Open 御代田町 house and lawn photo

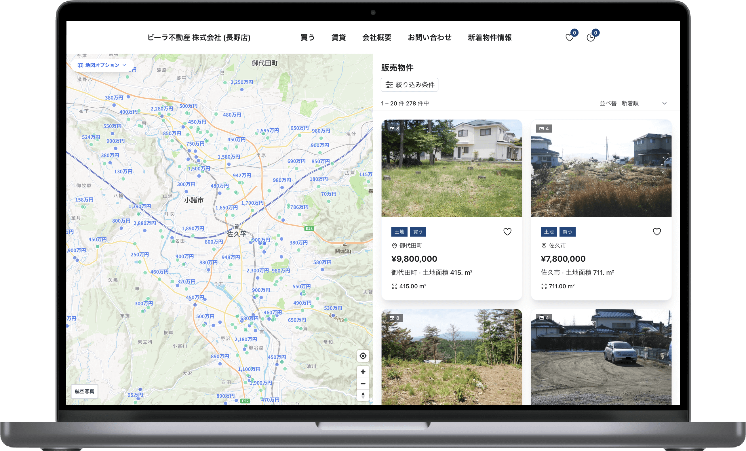[451, 168]
